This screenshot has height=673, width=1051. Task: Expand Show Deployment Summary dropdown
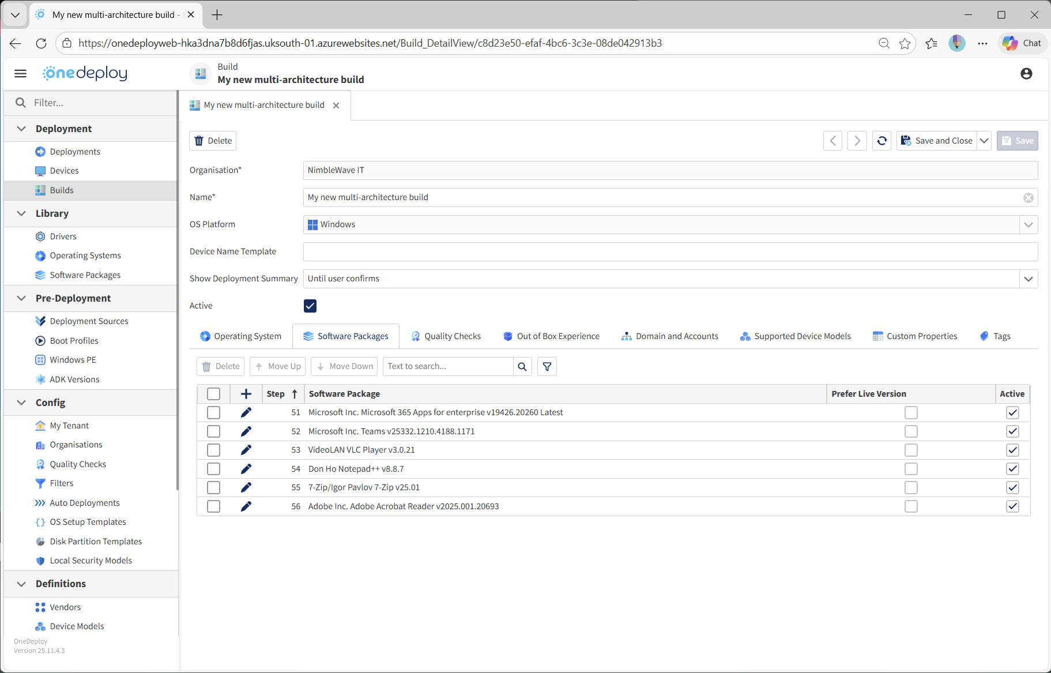[x=1028, y=279]
